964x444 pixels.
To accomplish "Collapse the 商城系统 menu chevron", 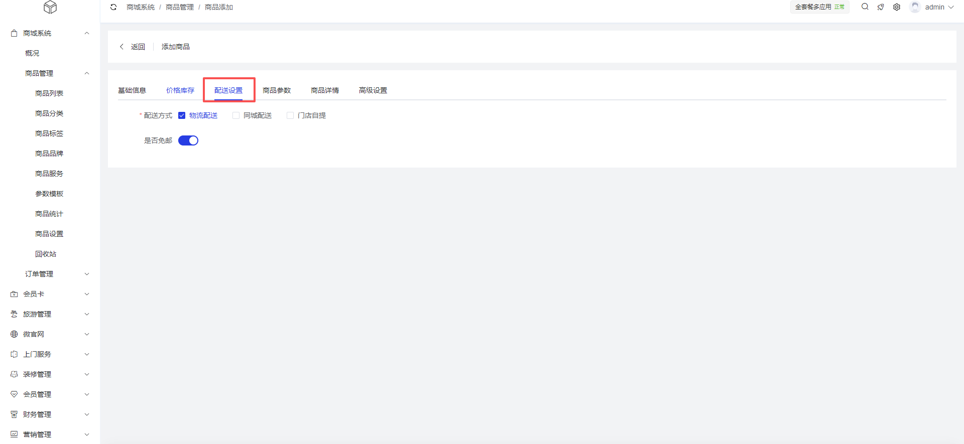I will [87, 33].
